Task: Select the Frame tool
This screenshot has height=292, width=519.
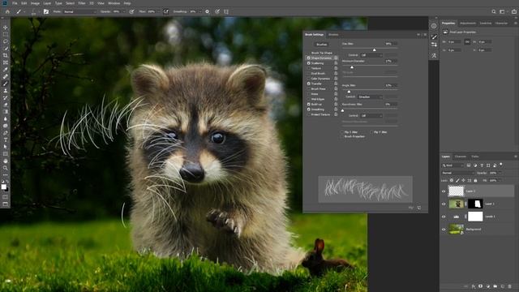Action: click(x=6, y=62)
